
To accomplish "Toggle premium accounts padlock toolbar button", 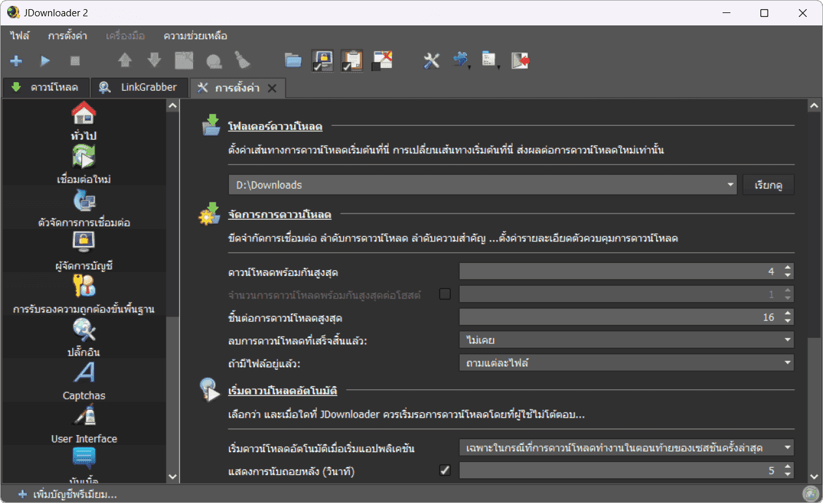I will (x=323, y=61).
